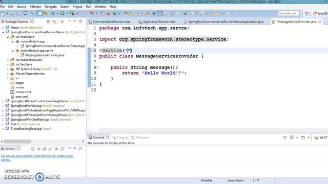
Task: Minimize the Package Explorer view
Action: point(75,21)
